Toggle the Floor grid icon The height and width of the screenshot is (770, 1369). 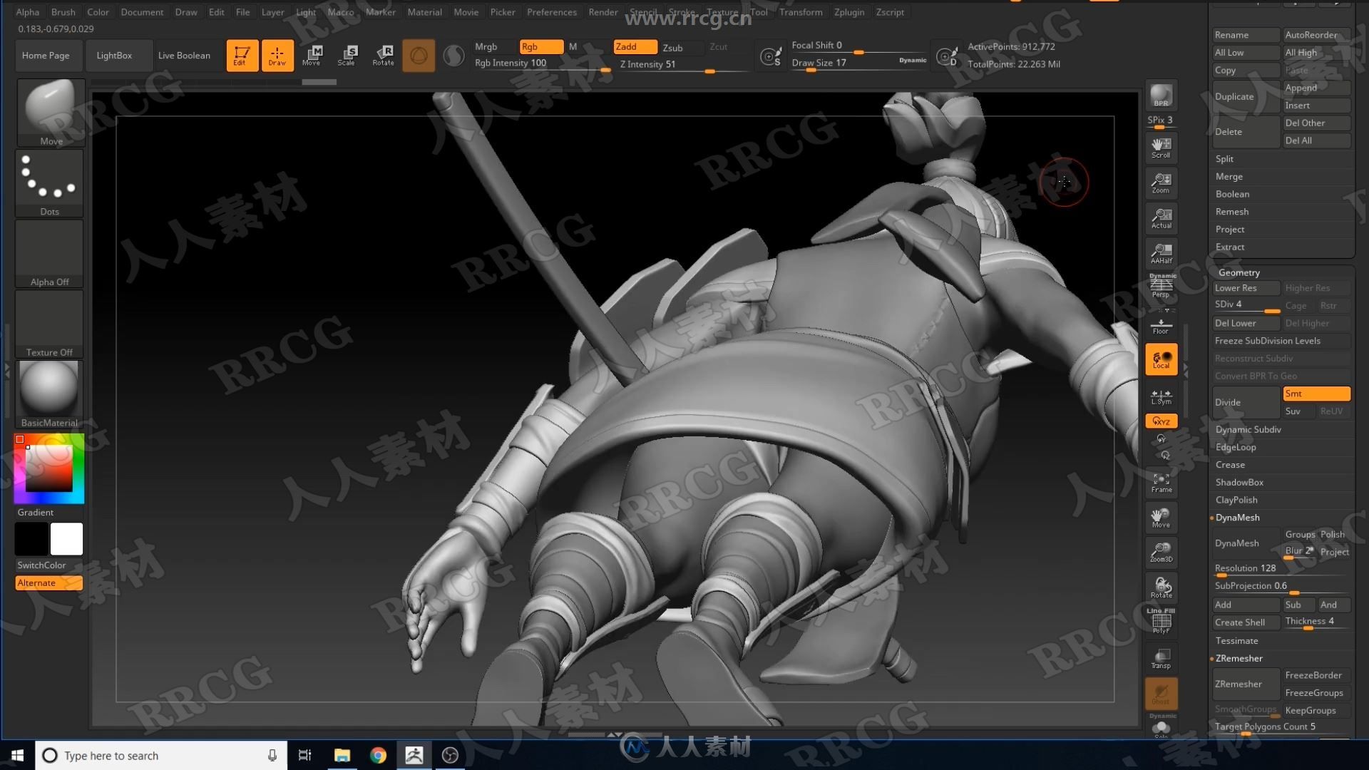click(x=1161, y=325)
